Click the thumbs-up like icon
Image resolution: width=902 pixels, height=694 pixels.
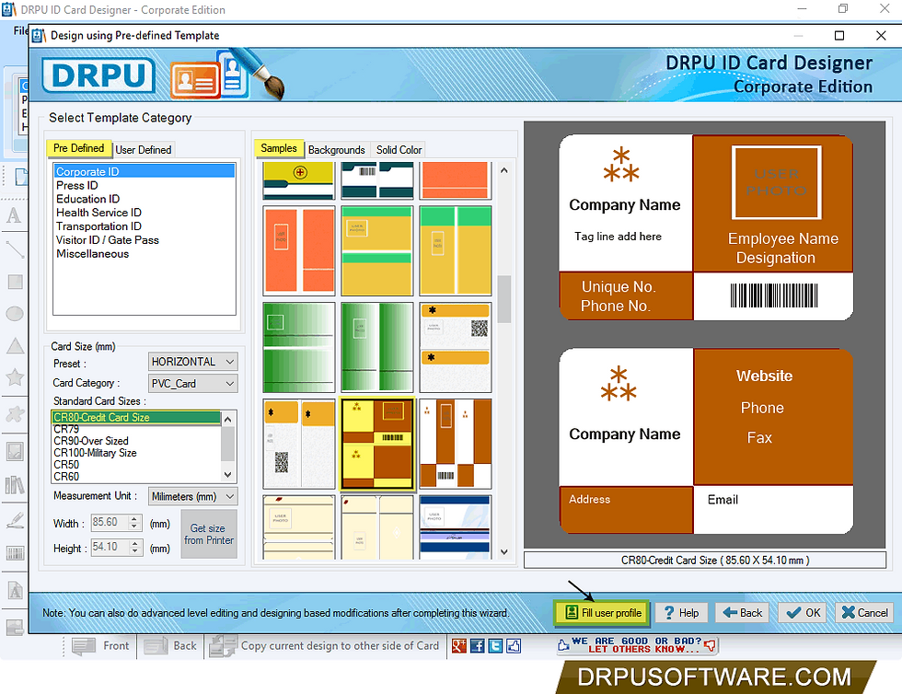point(514,645)
